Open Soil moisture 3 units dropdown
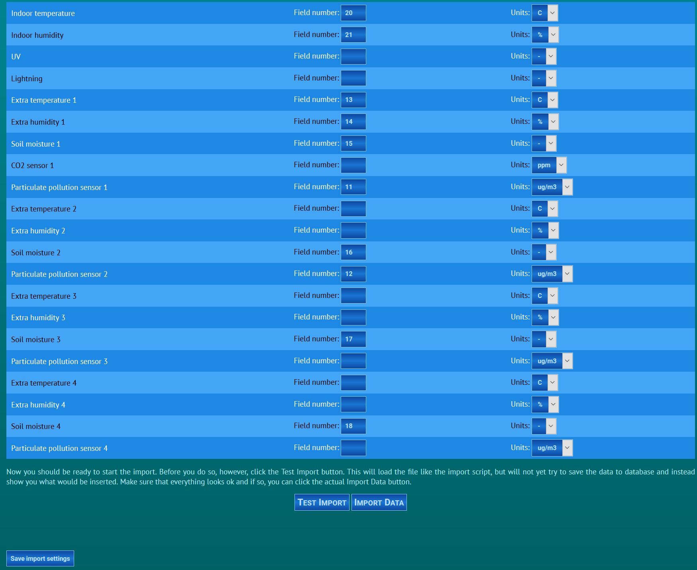Image resolution: width=697 pixels, height=570 pixels. [x=544, y=339]
